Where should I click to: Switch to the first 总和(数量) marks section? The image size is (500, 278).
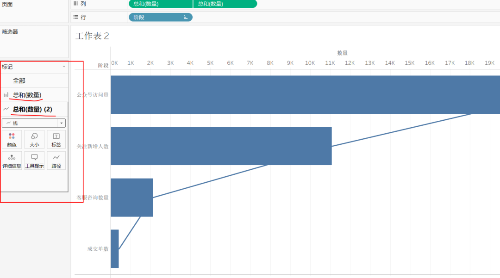point(27,95)
